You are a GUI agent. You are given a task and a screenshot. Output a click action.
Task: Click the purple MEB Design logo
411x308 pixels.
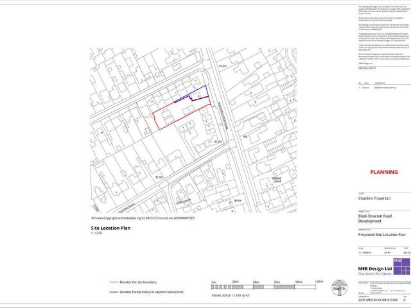402,266
